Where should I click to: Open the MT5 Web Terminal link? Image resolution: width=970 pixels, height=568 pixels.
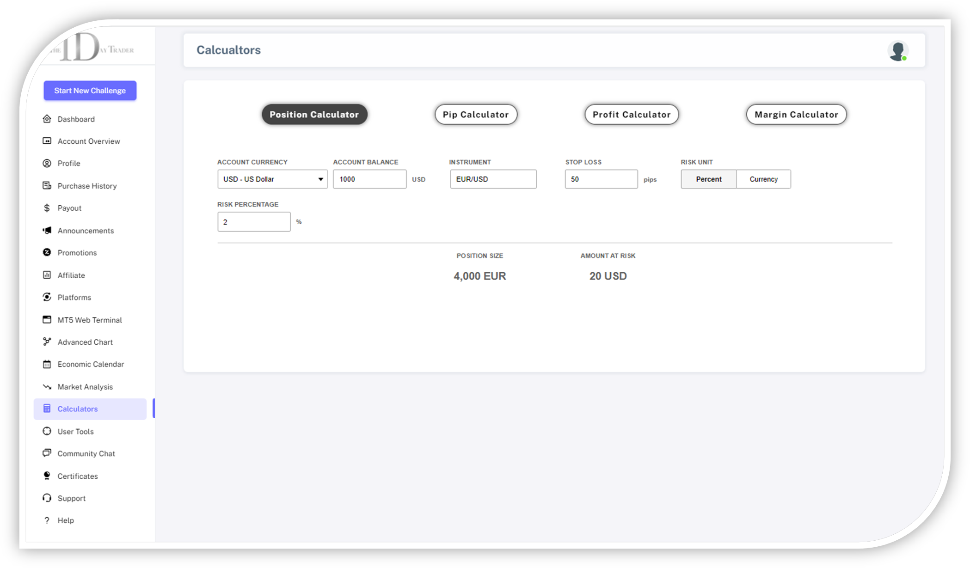pyautogui.click(x=89, y=320)
